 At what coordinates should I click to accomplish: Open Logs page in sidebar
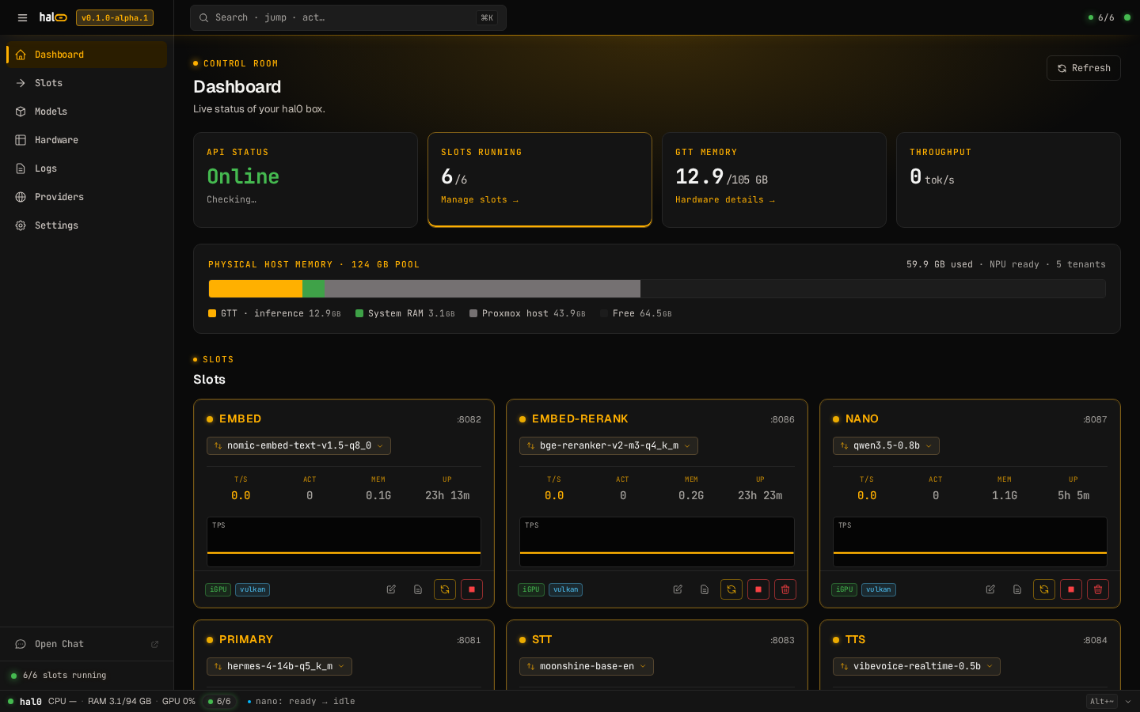(x=86, y=169)
